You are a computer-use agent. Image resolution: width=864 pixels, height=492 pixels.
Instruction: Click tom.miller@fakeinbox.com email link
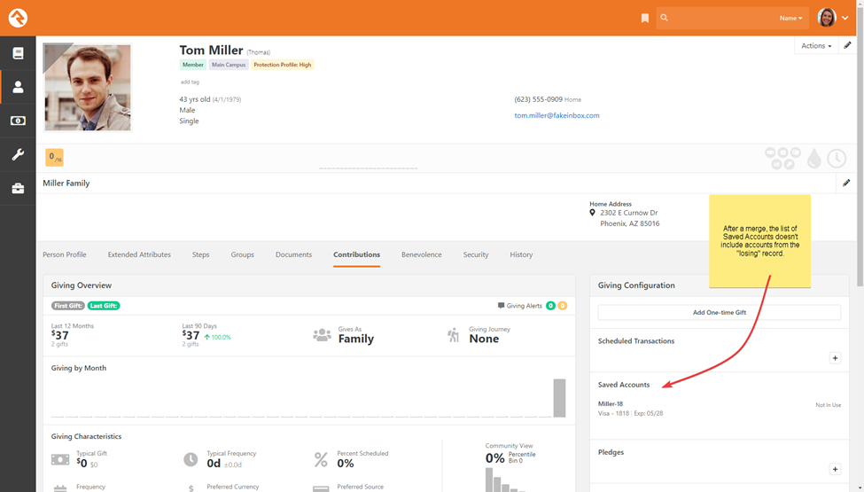pos(557,116)
